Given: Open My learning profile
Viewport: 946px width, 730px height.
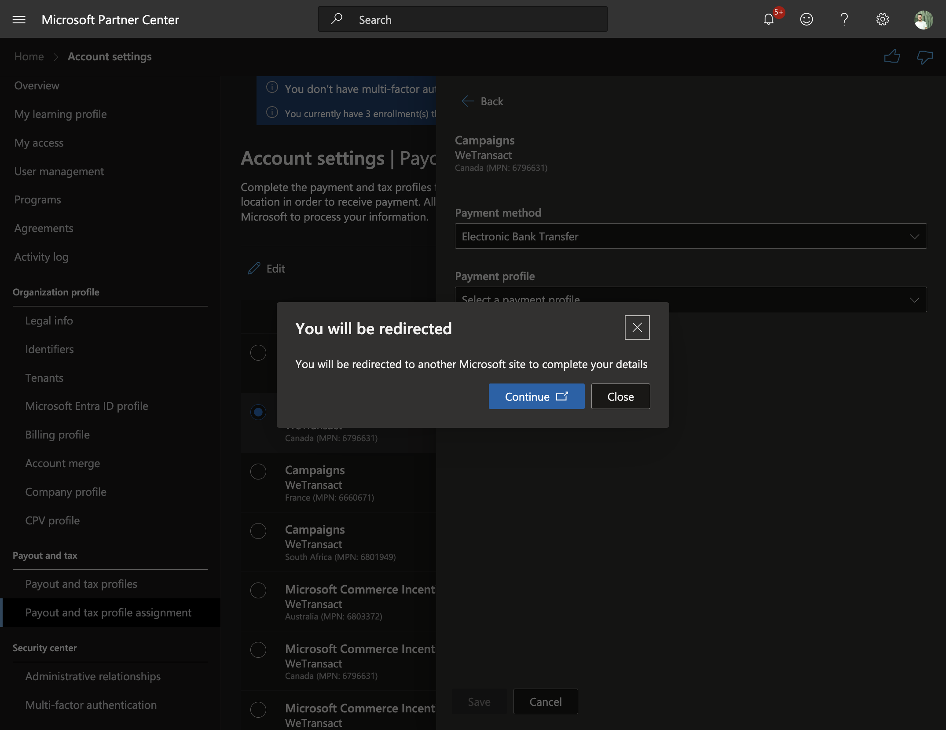Looking at the screenshot, I should pos(61,114).
